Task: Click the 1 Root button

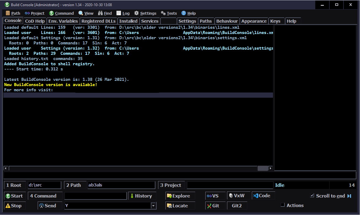Action: click(15, 185)
